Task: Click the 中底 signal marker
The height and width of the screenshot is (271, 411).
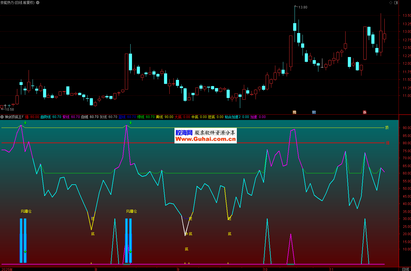Action: click(188, 234)
